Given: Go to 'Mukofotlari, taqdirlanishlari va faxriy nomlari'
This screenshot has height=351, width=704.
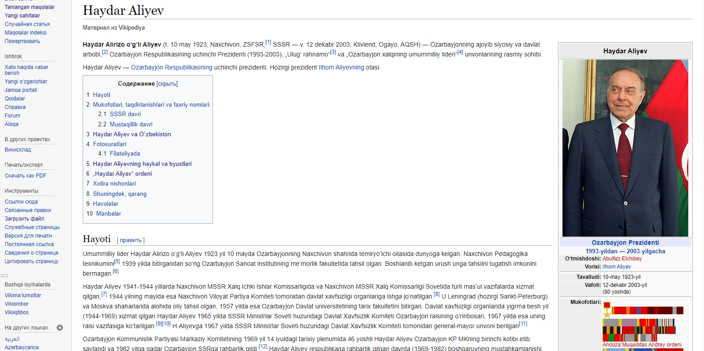Looking at the screenshot, I should [151, 105].
